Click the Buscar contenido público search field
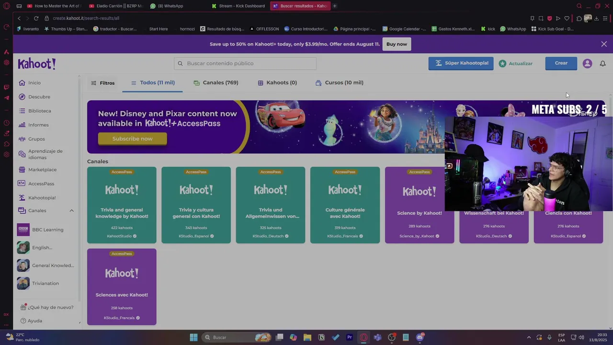Screen dimensions: 613x345 [245, 63]
